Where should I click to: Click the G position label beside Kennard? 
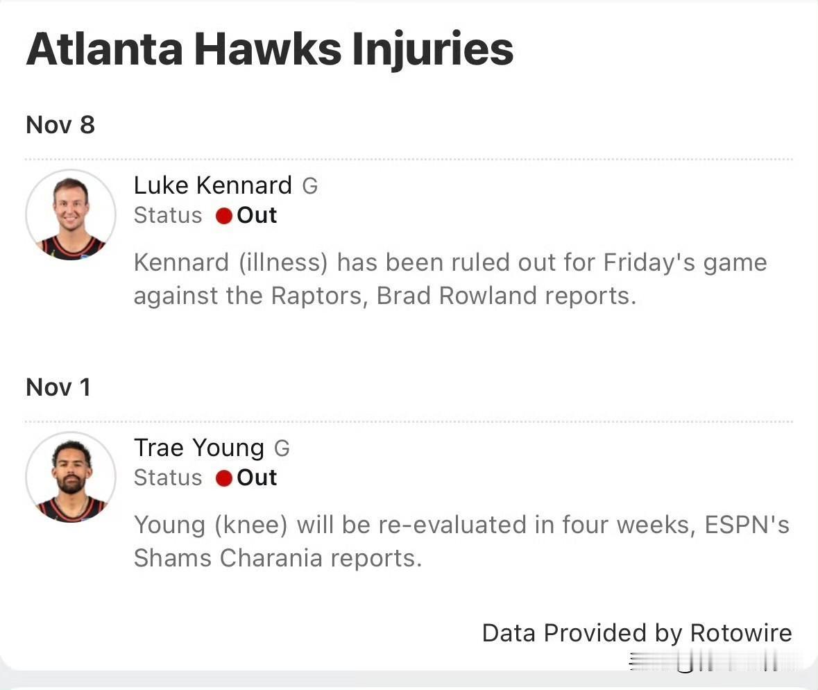(310, 186)
